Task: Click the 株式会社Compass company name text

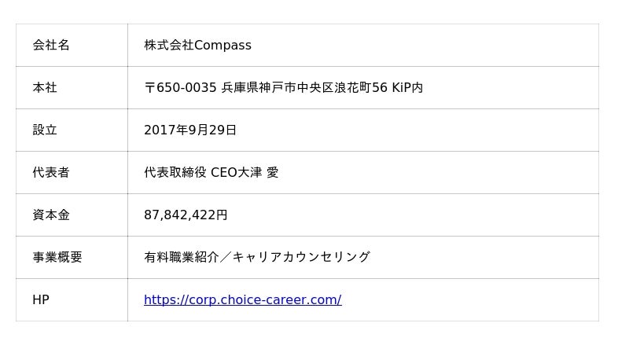Action: pyautogui.click(x=197, y=46)
